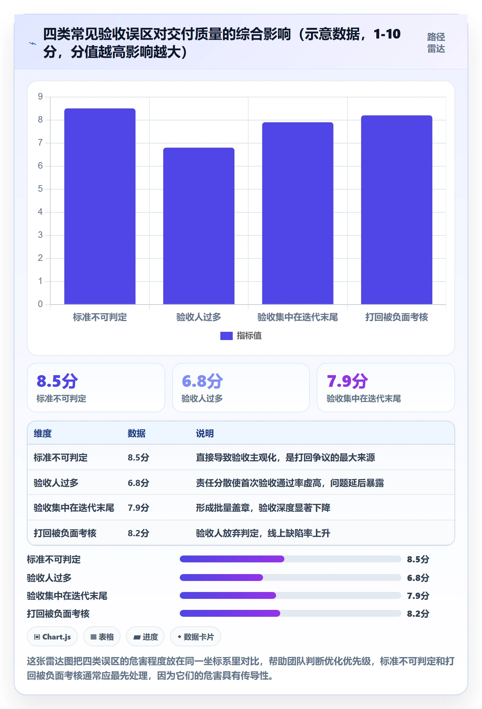Click the 9 label on the chart's y-axis

pos(40,97)
